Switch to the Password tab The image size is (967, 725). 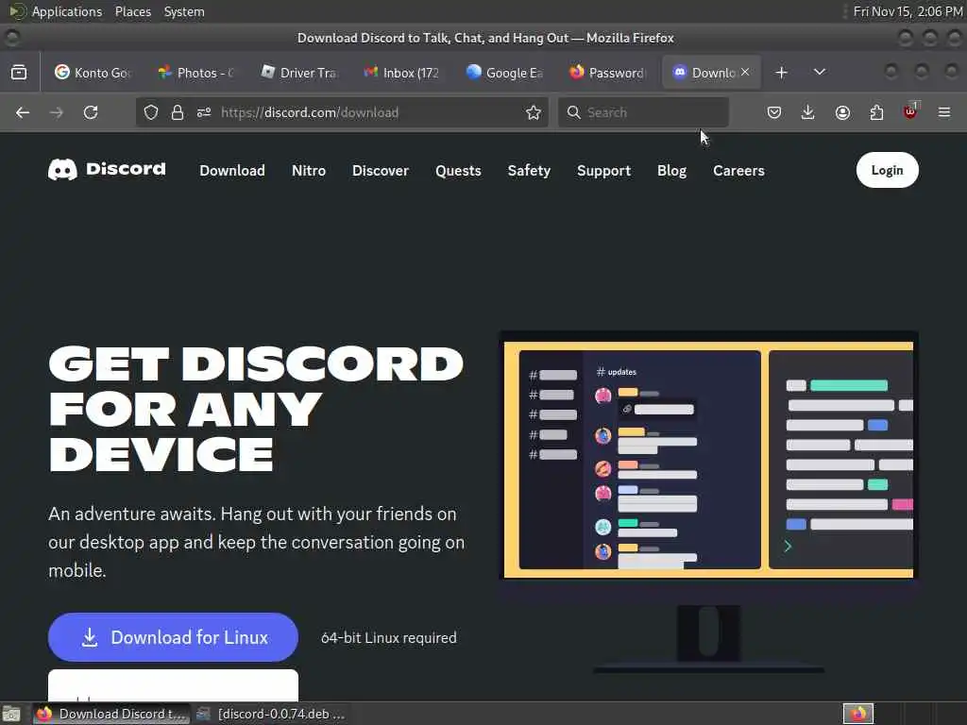pos(608,72)
